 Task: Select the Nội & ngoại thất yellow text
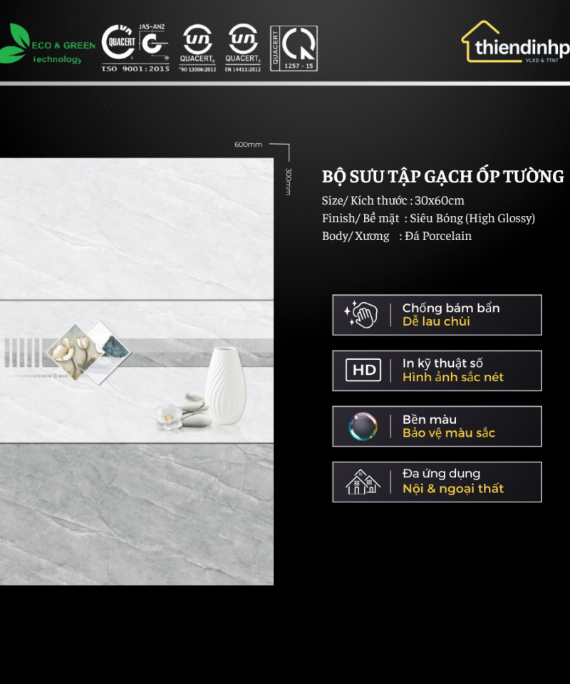[452, 489]
